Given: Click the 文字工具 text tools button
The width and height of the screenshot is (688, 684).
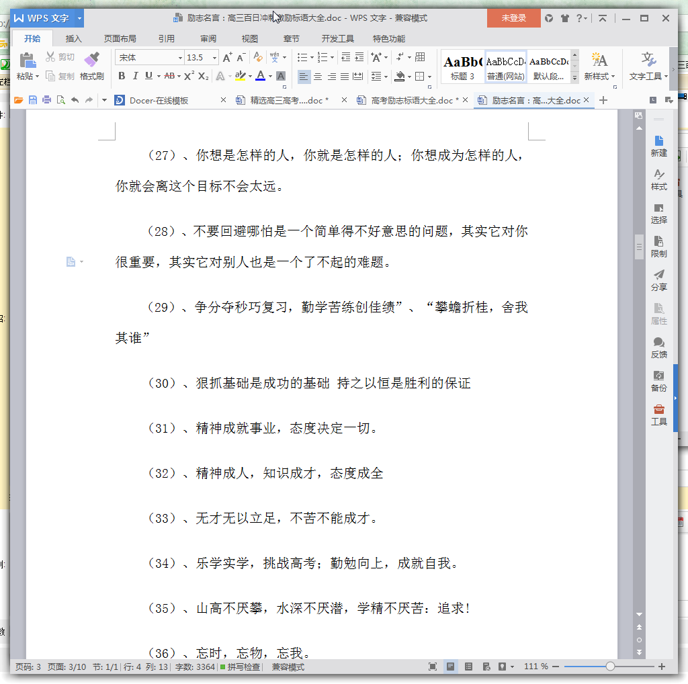Looking at the screenshot, I should pos(648,67).
